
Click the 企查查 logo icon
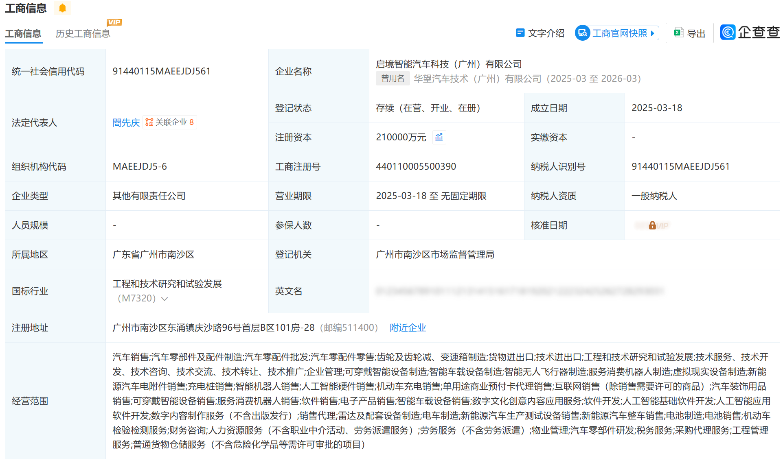[728, 32]
